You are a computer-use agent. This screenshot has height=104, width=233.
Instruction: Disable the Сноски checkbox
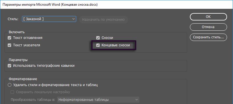[98, 38]
